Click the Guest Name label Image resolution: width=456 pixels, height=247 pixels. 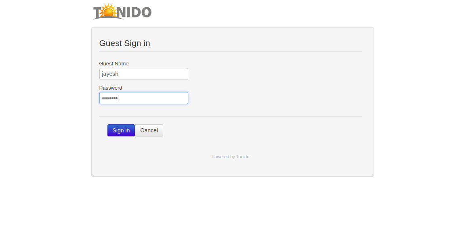114,64
